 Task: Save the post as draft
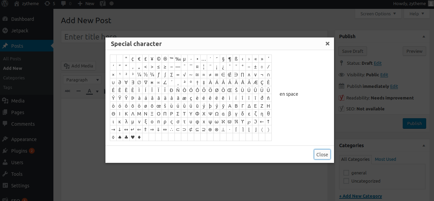353,51
